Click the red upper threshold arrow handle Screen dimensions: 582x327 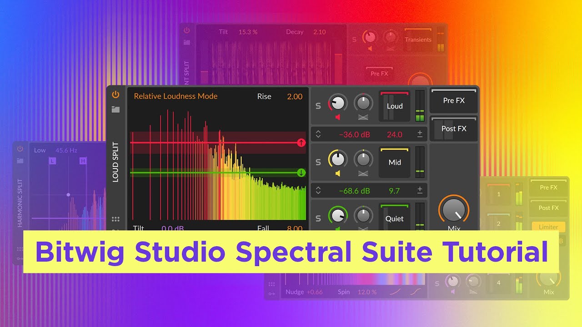[301, 143]
